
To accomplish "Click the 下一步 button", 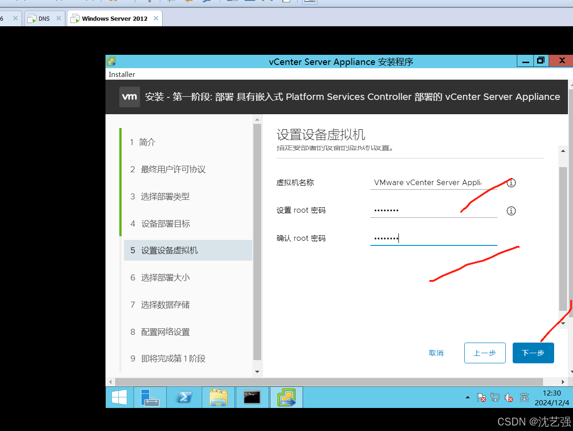I will coord(533,353).
